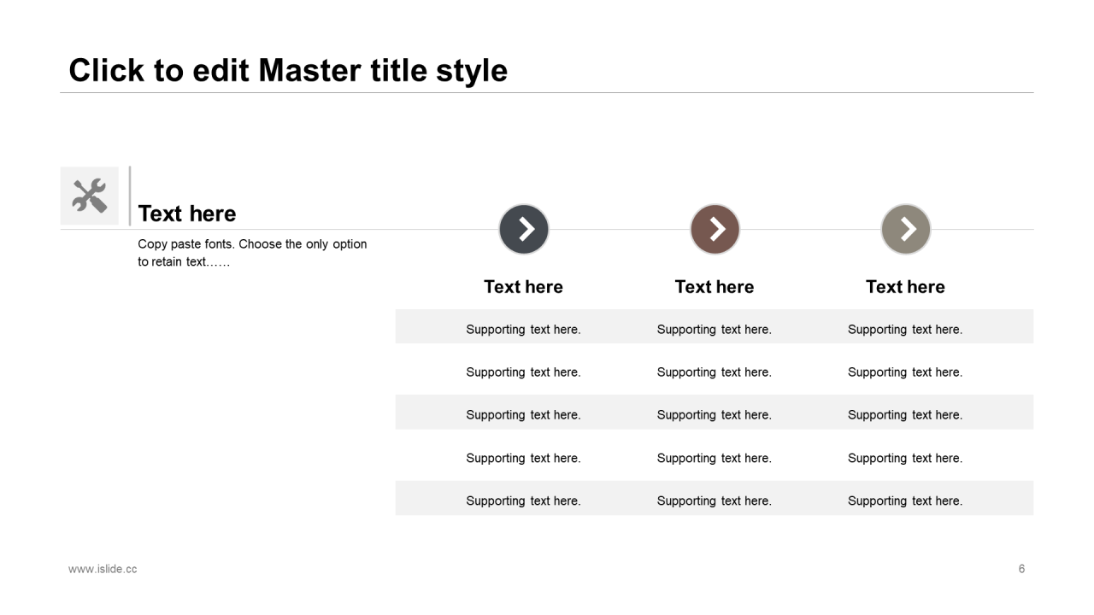Click the vertical divider bar beside the tools icon

(x=130, y=196)
